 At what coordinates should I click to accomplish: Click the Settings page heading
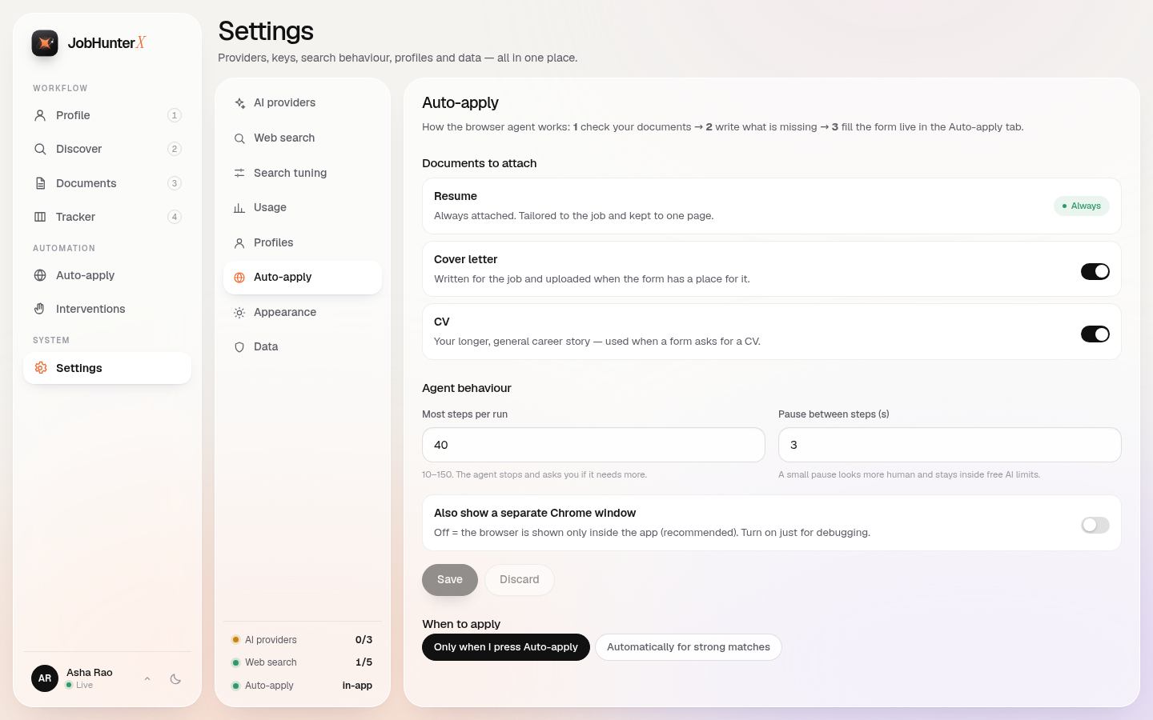(266, 31)
